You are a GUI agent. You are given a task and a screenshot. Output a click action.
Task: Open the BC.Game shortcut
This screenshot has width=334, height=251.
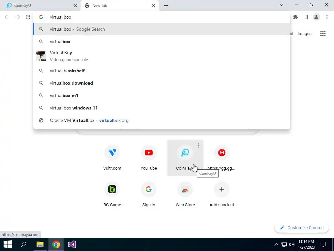point(112,194)
